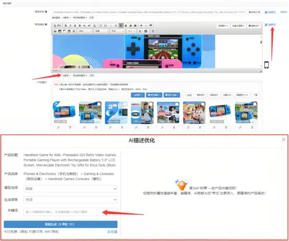The image size is (289, 241).
Task: Open the AI翻译 menu below the description editor
Action: coord(66,75)
